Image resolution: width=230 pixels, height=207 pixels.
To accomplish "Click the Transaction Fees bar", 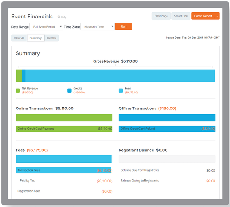I will (63, 170).
